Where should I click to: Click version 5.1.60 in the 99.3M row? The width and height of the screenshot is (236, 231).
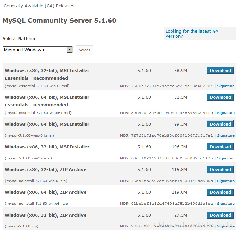tap(144, 124)
